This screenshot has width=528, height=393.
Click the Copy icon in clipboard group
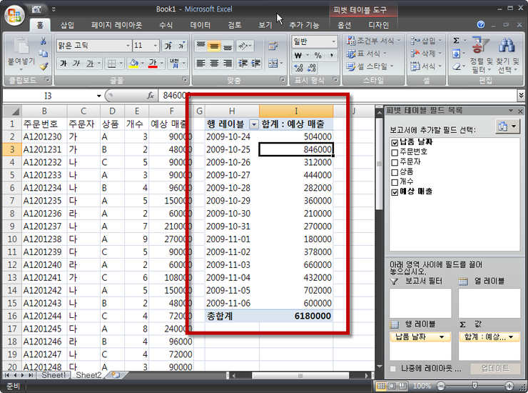click(43, 54)
